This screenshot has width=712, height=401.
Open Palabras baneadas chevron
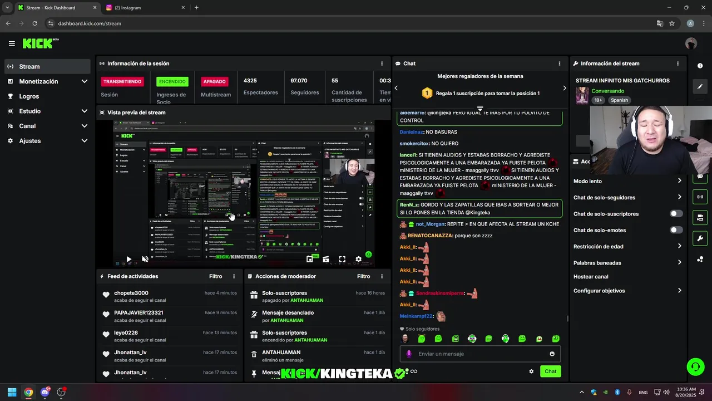click(x=679, y=262)
